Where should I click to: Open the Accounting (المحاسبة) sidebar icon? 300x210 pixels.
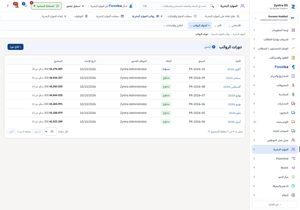293,94
